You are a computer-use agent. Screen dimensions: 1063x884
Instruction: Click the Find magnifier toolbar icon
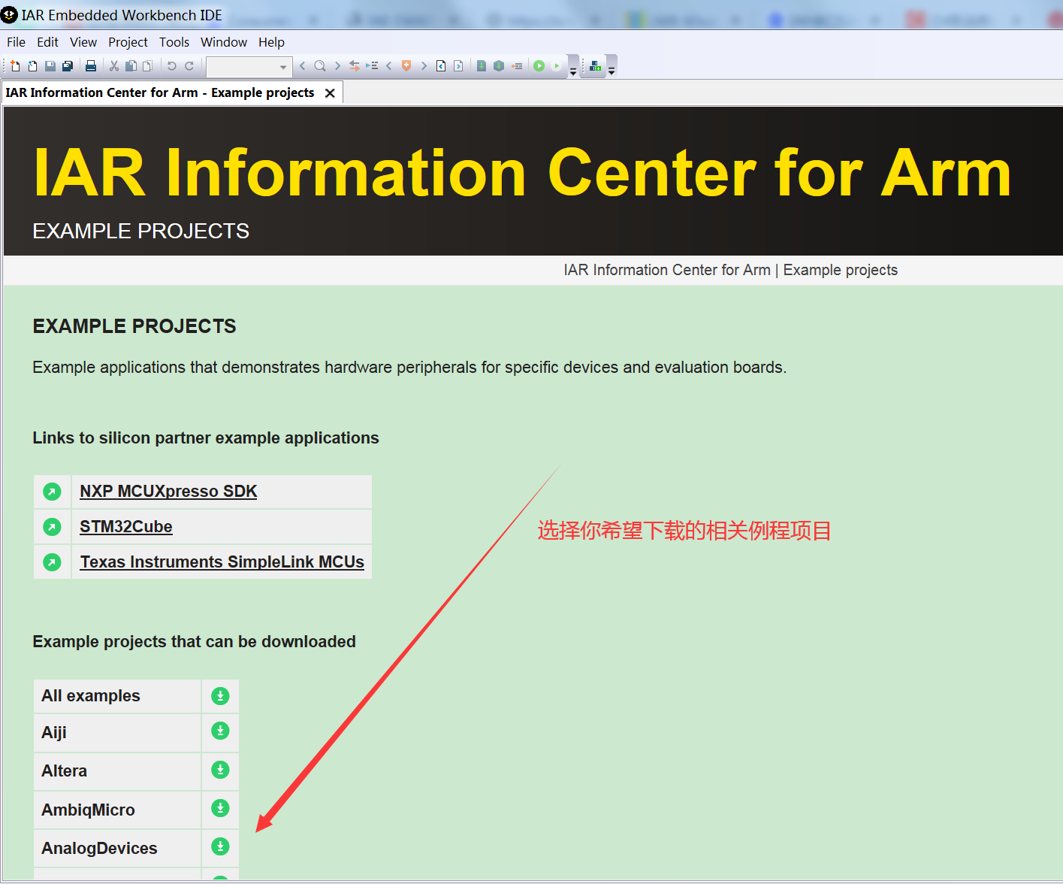pos(319,66)
